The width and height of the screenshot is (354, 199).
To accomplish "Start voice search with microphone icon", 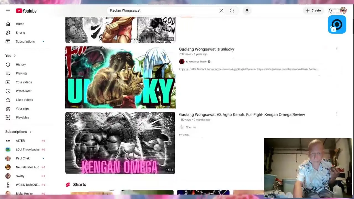I will (x=247, y=11).
